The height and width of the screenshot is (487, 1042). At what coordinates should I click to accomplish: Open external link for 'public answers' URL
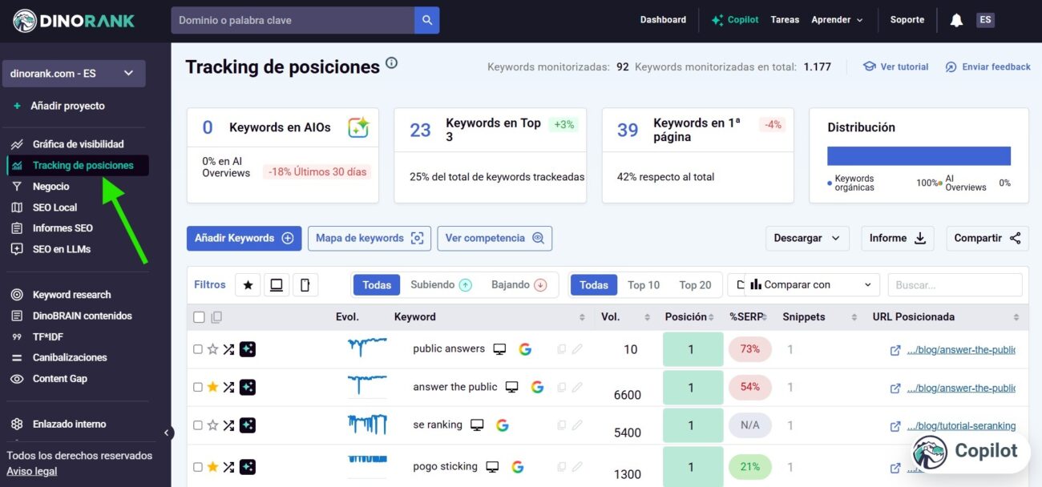895,350
